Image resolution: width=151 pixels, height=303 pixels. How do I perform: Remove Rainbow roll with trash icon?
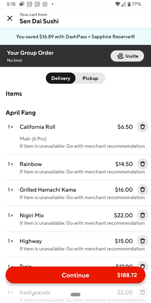click(142, 164)
